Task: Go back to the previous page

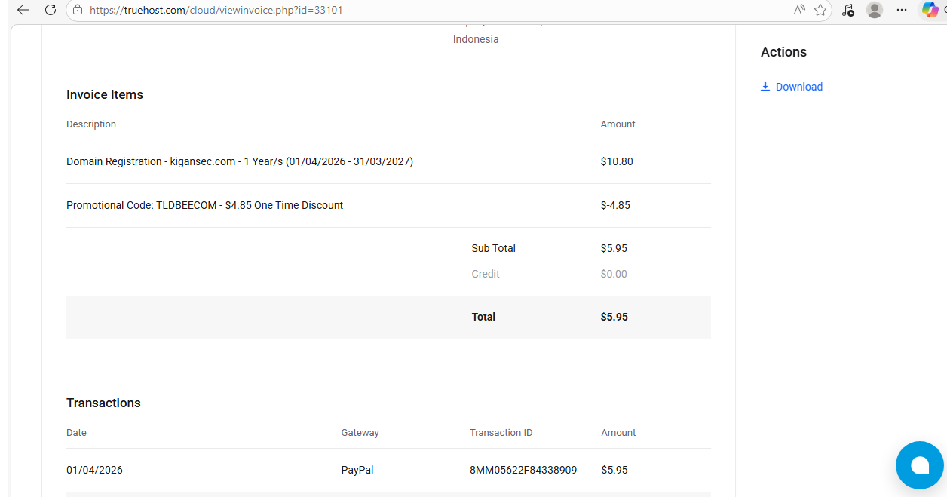Action: 23,10
